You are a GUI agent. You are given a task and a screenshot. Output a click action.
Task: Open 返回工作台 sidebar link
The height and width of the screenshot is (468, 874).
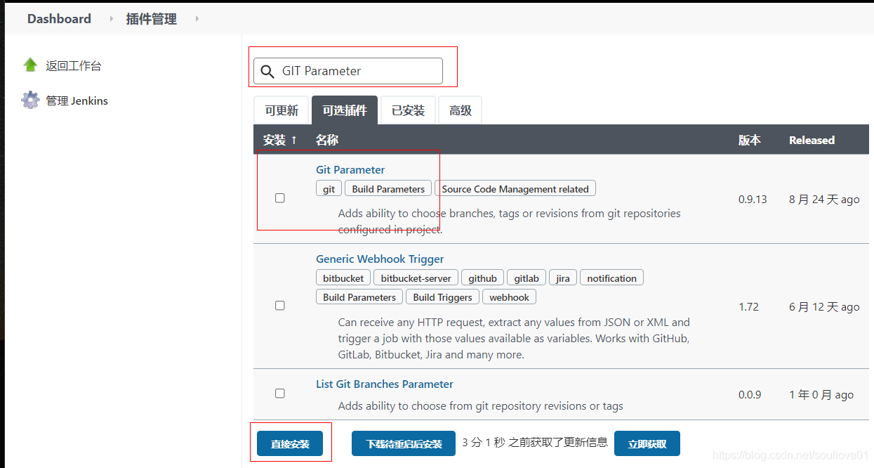click(74, 65)
